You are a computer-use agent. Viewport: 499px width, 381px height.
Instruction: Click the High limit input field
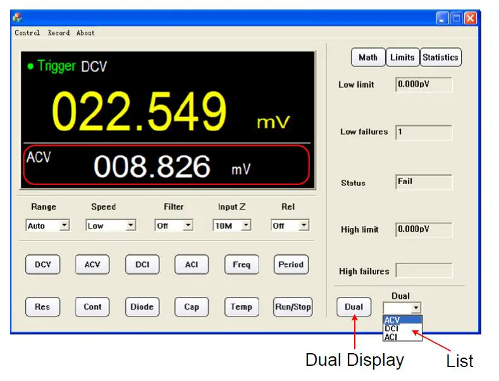[424, 230]
